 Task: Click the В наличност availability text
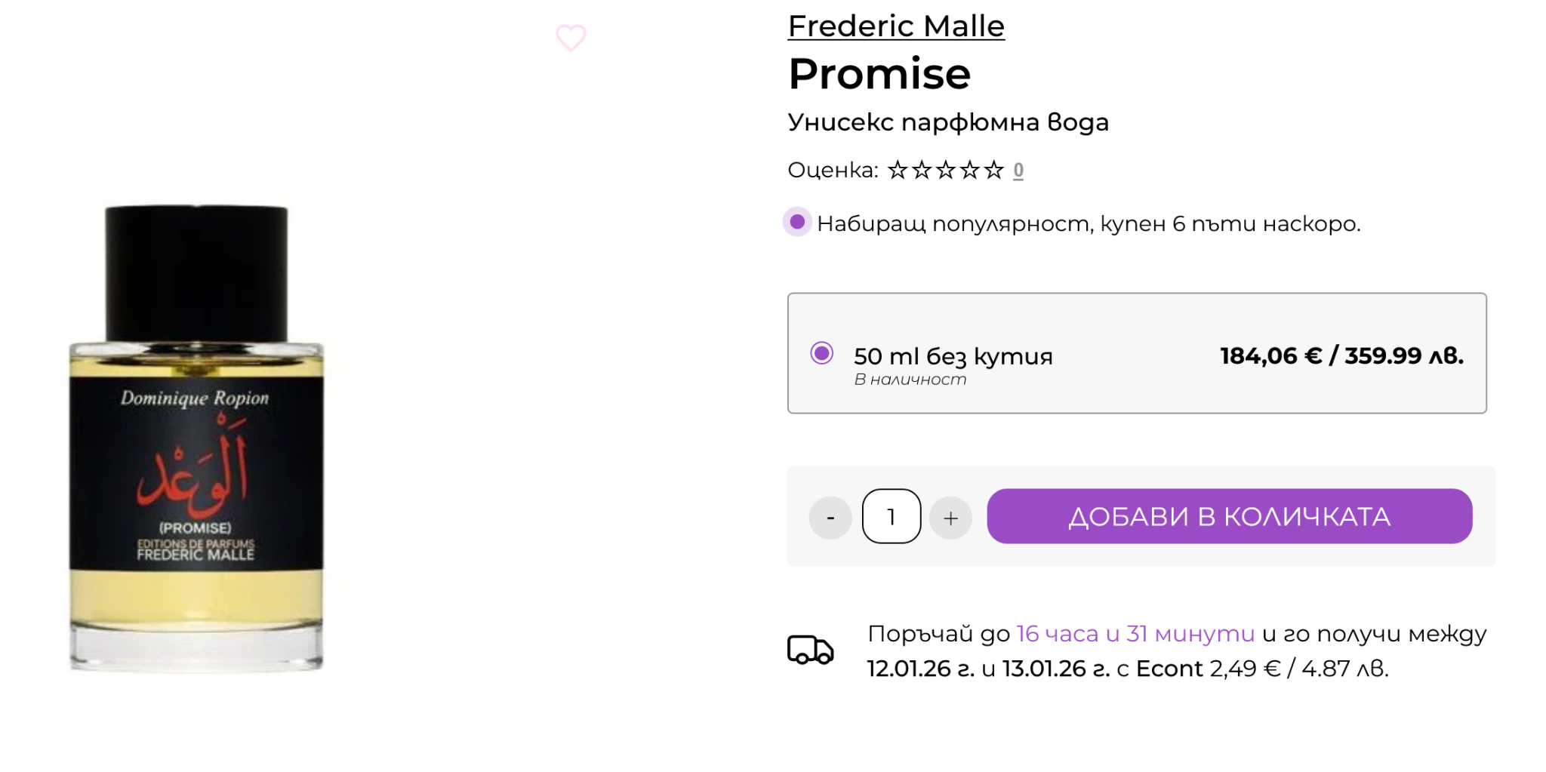click(910, 380)
